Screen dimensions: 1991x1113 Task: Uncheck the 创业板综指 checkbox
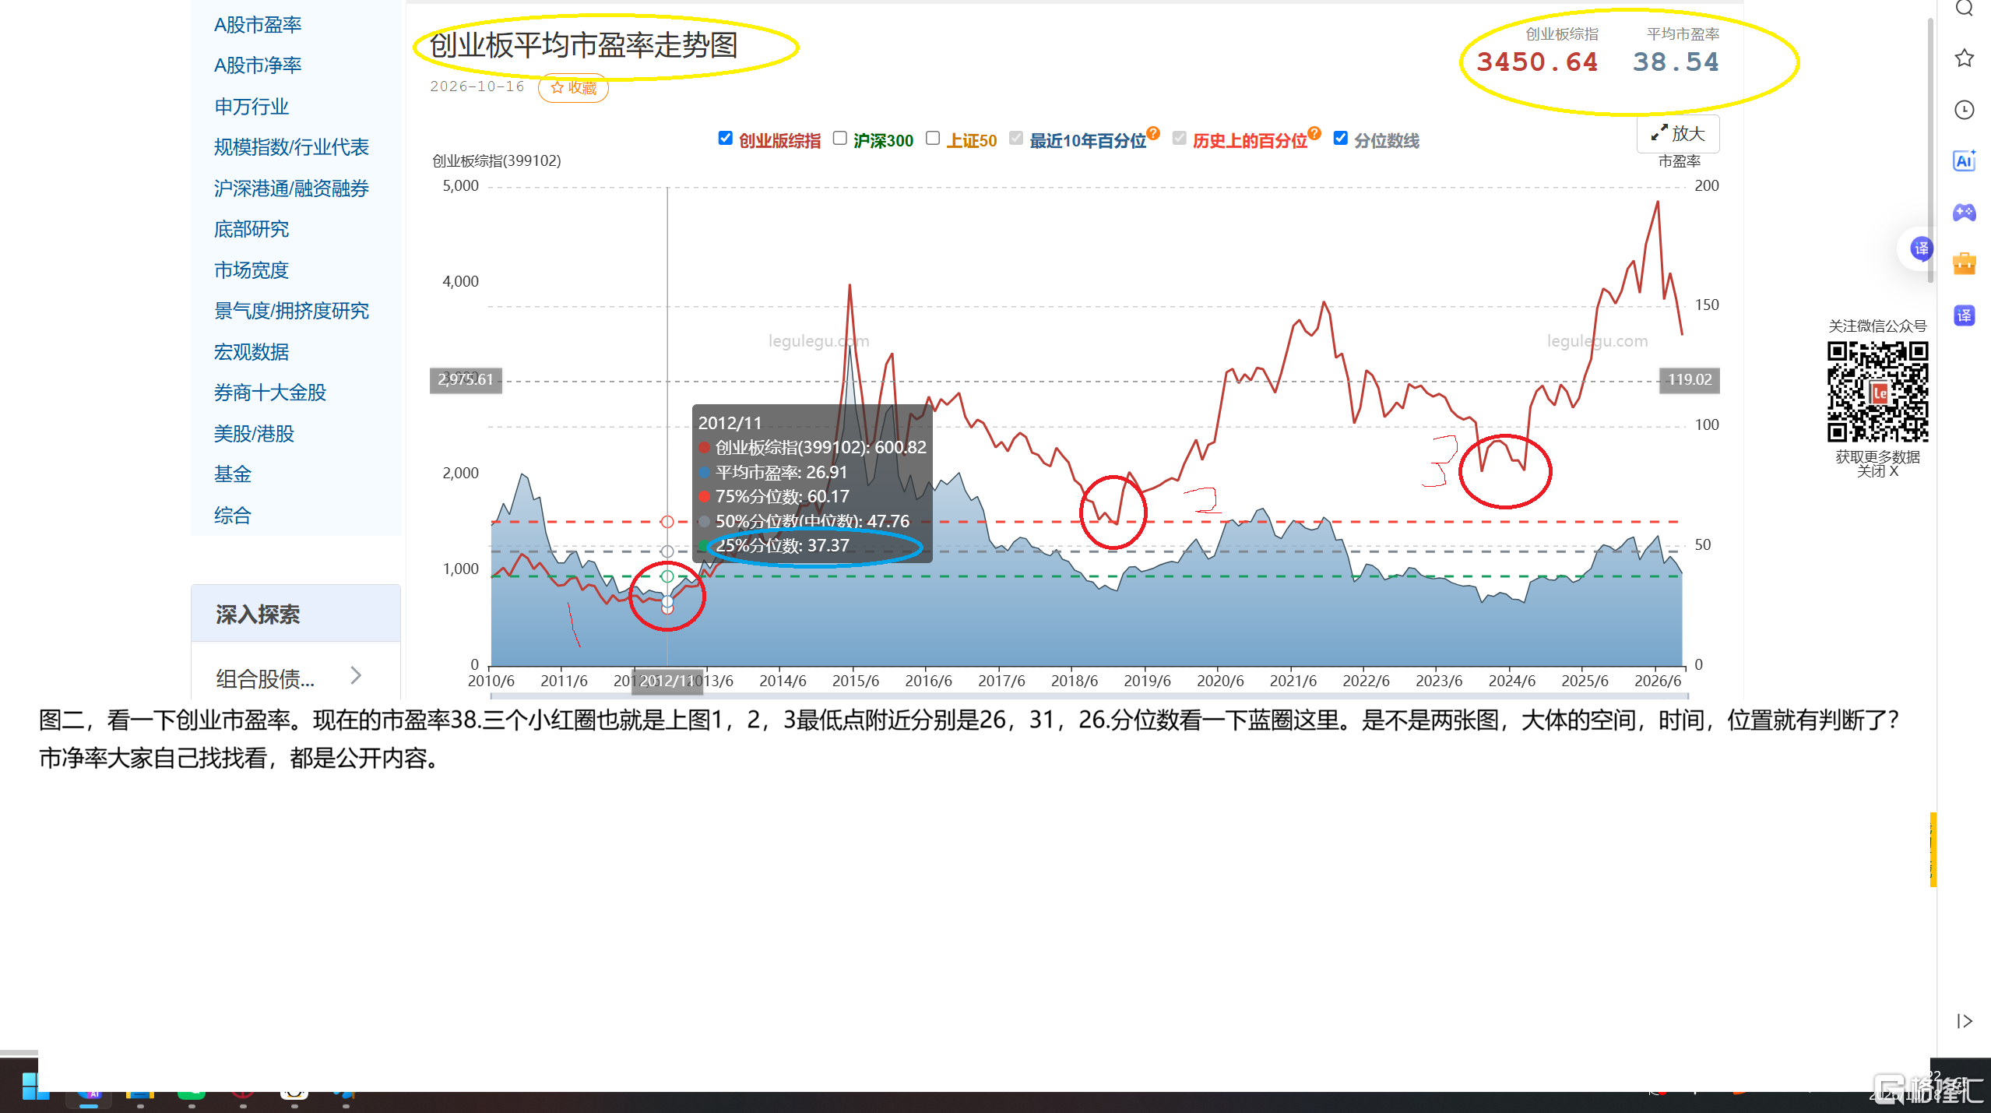point(725,139)
